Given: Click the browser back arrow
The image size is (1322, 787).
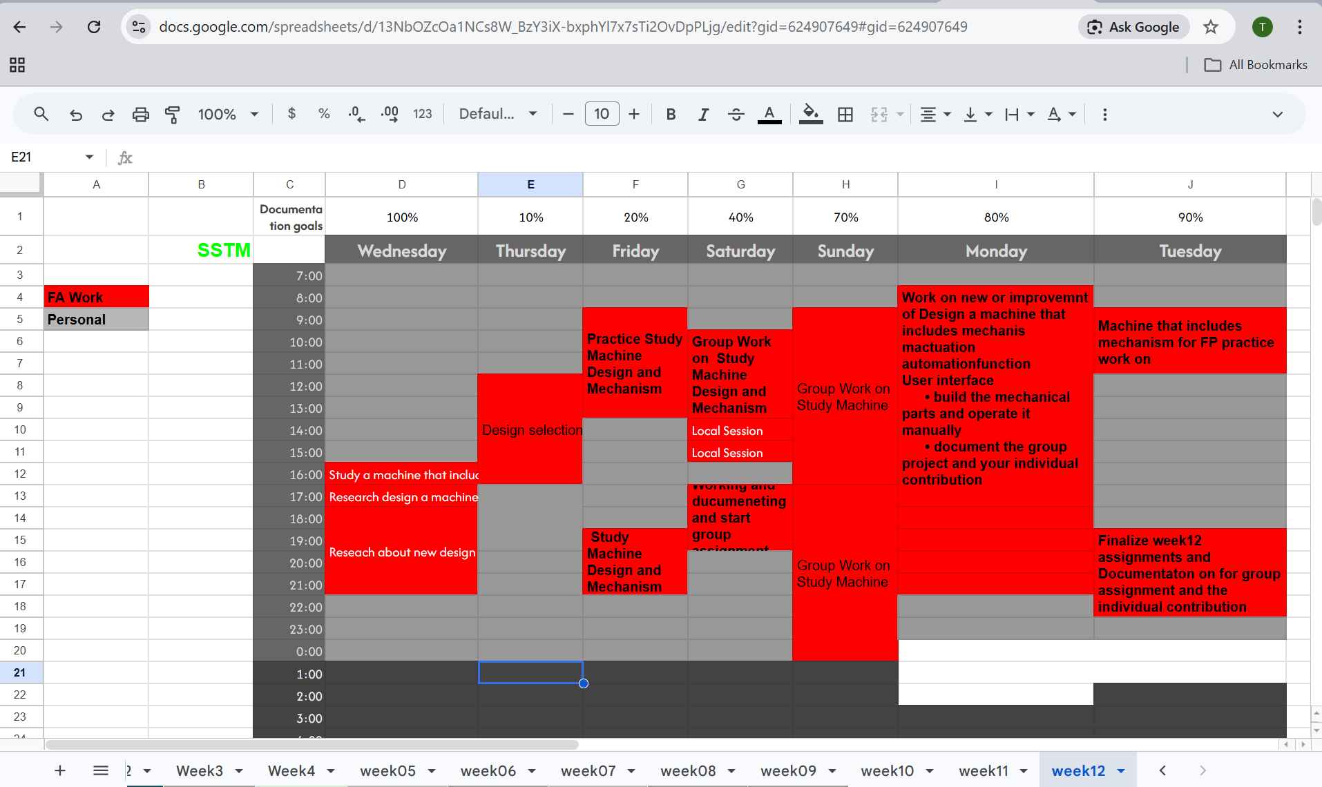Looking at the screenshot, I should [x=19, y=27].
